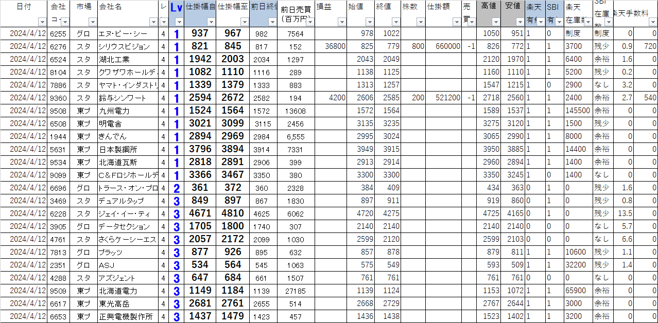
Task: Open the 終値 column filter dropdown
Action: coord(395,22)
